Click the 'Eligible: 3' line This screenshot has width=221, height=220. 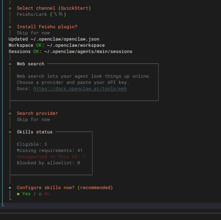[32, 144]
